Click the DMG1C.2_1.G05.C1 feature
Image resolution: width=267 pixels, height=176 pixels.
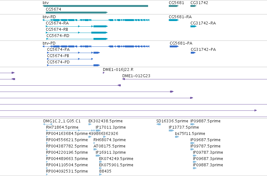[x=48, y=124]
